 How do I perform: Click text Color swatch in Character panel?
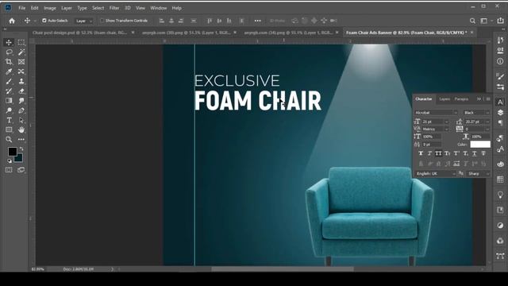(480, 145)
